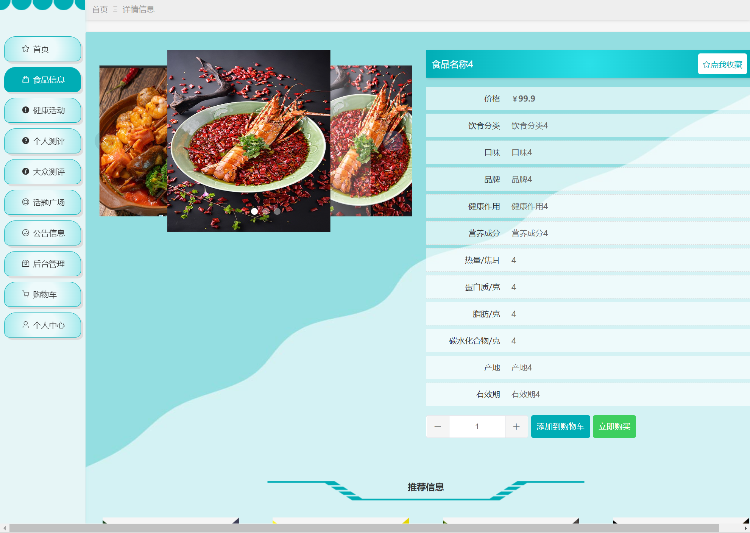Viewport: 750px width, 533px height.
Task: Click the exclamation icon in 健康活动
Action: [x=25, y=110]
